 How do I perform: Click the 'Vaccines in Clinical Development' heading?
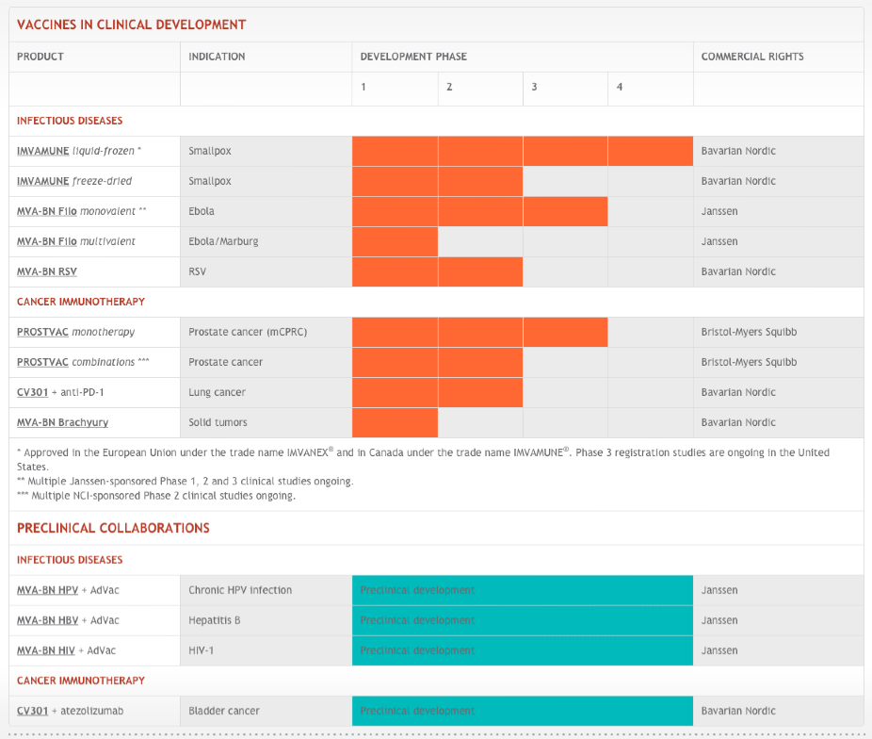pyautogui.click(x=131, y=25)
